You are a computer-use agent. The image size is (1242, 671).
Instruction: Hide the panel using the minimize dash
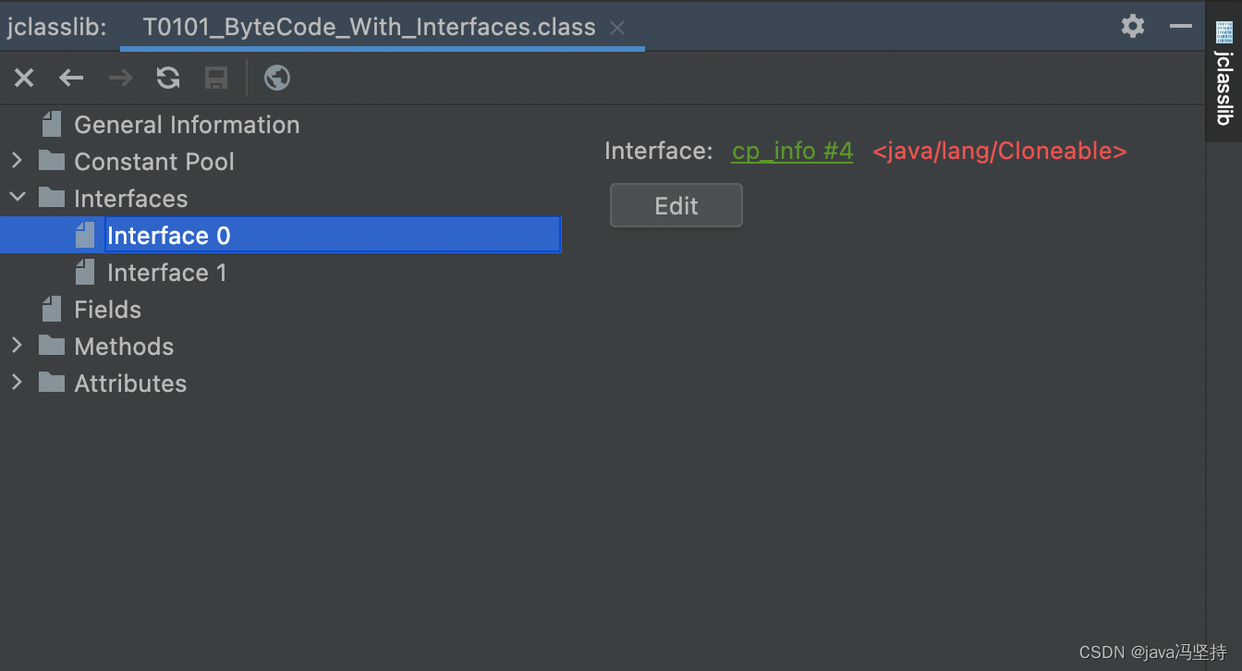pyautogui.click(x=1181, y=26)
